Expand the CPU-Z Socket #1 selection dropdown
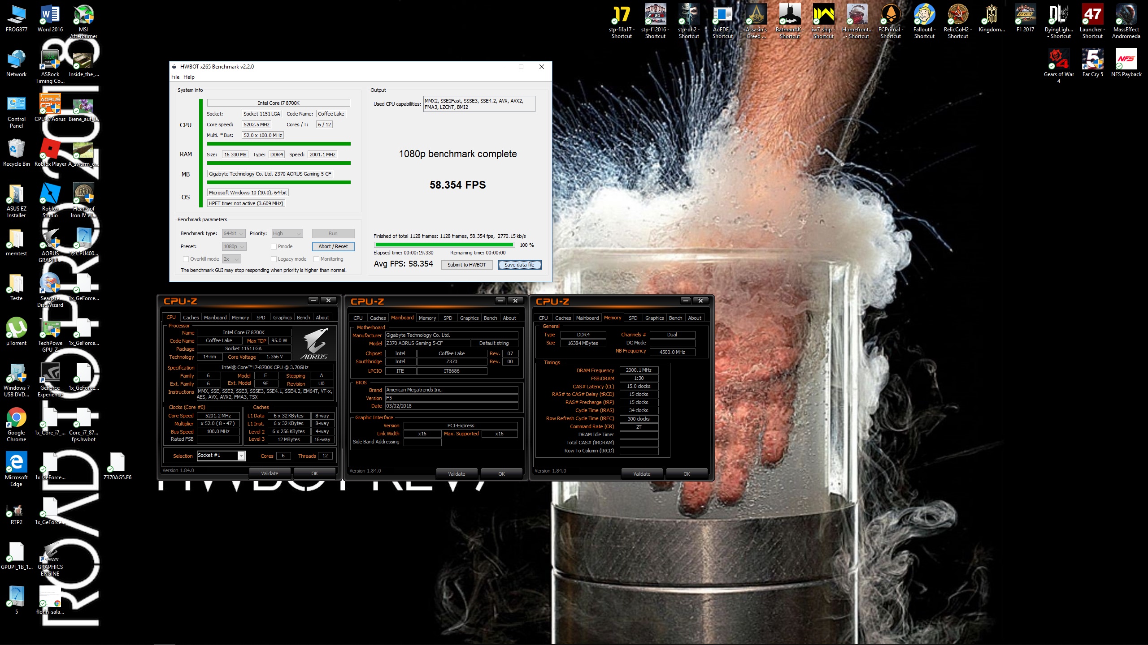 tap(241, 456)
